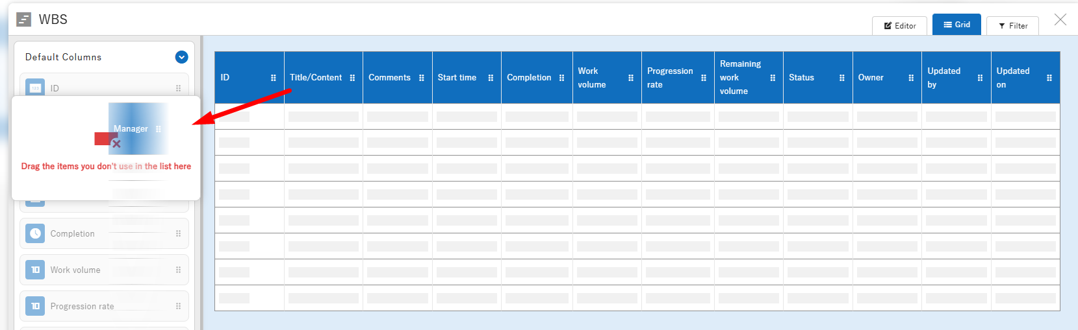
Task: Grab the Completion list item handle
Action: [x=178, y=233]
